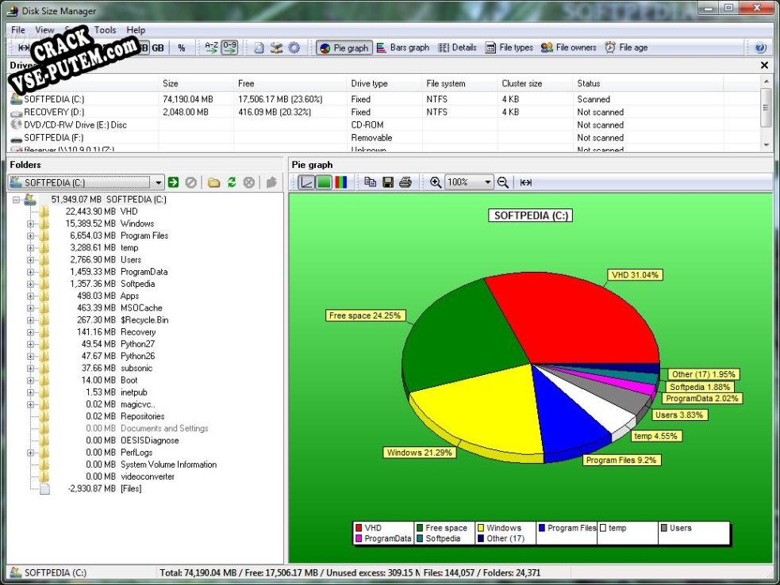Click the greyed folder-up icon in Folders toolbar
The height and width of the screenshot is (585, 780).
271,182
